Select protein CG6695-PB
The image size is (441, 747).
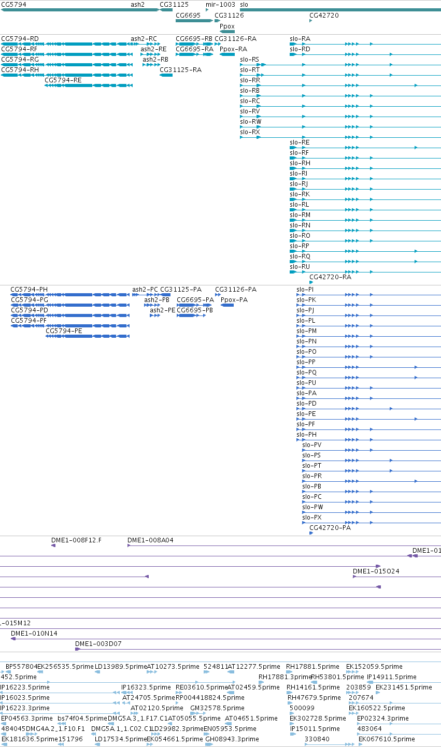click(195, 310)
